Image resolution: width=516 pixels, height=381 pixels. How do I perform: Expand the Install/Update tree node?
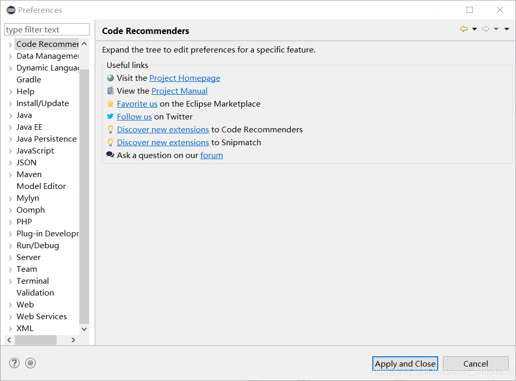pos(10,103)
